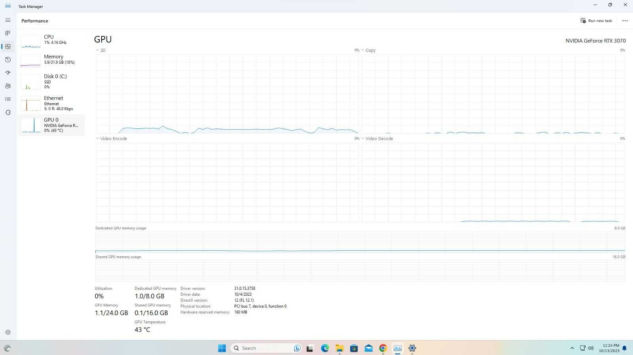Open the three-dot more options menu
Viewport: 633px width, 355px height.
(x=625, y=21)
